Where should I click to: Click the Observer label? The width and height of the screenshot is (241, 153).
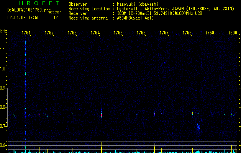pos(78,4)
